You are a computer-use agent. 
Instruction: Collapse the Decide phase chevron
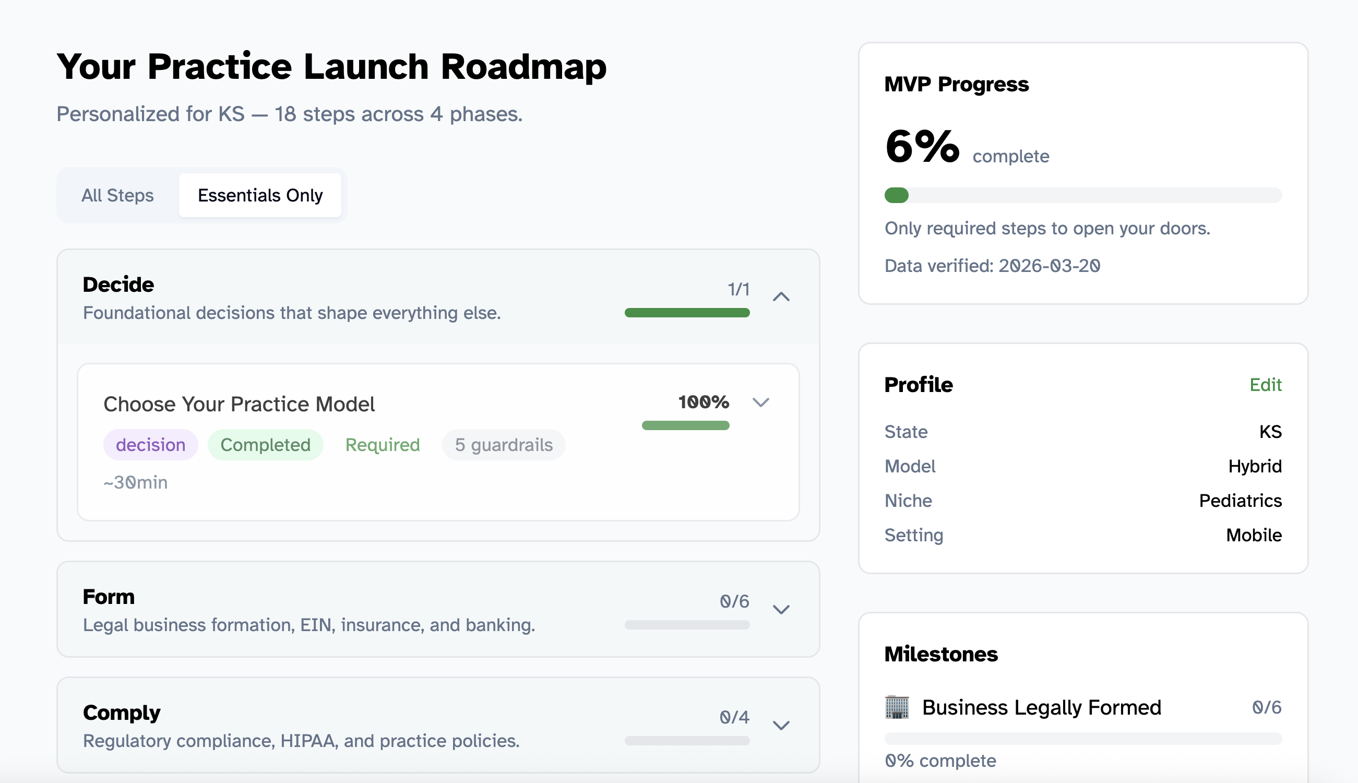[782, 296]
